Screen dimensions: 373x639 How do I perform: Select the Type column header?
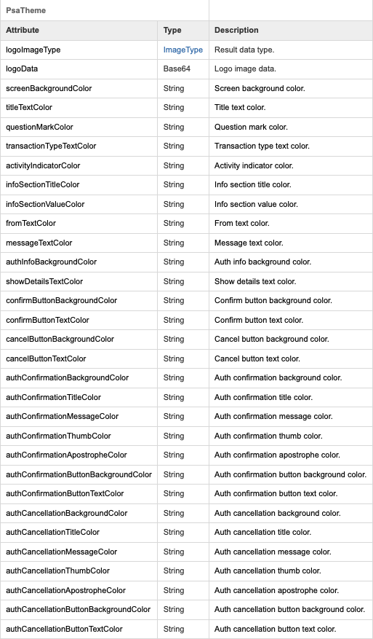coord(172,30)
